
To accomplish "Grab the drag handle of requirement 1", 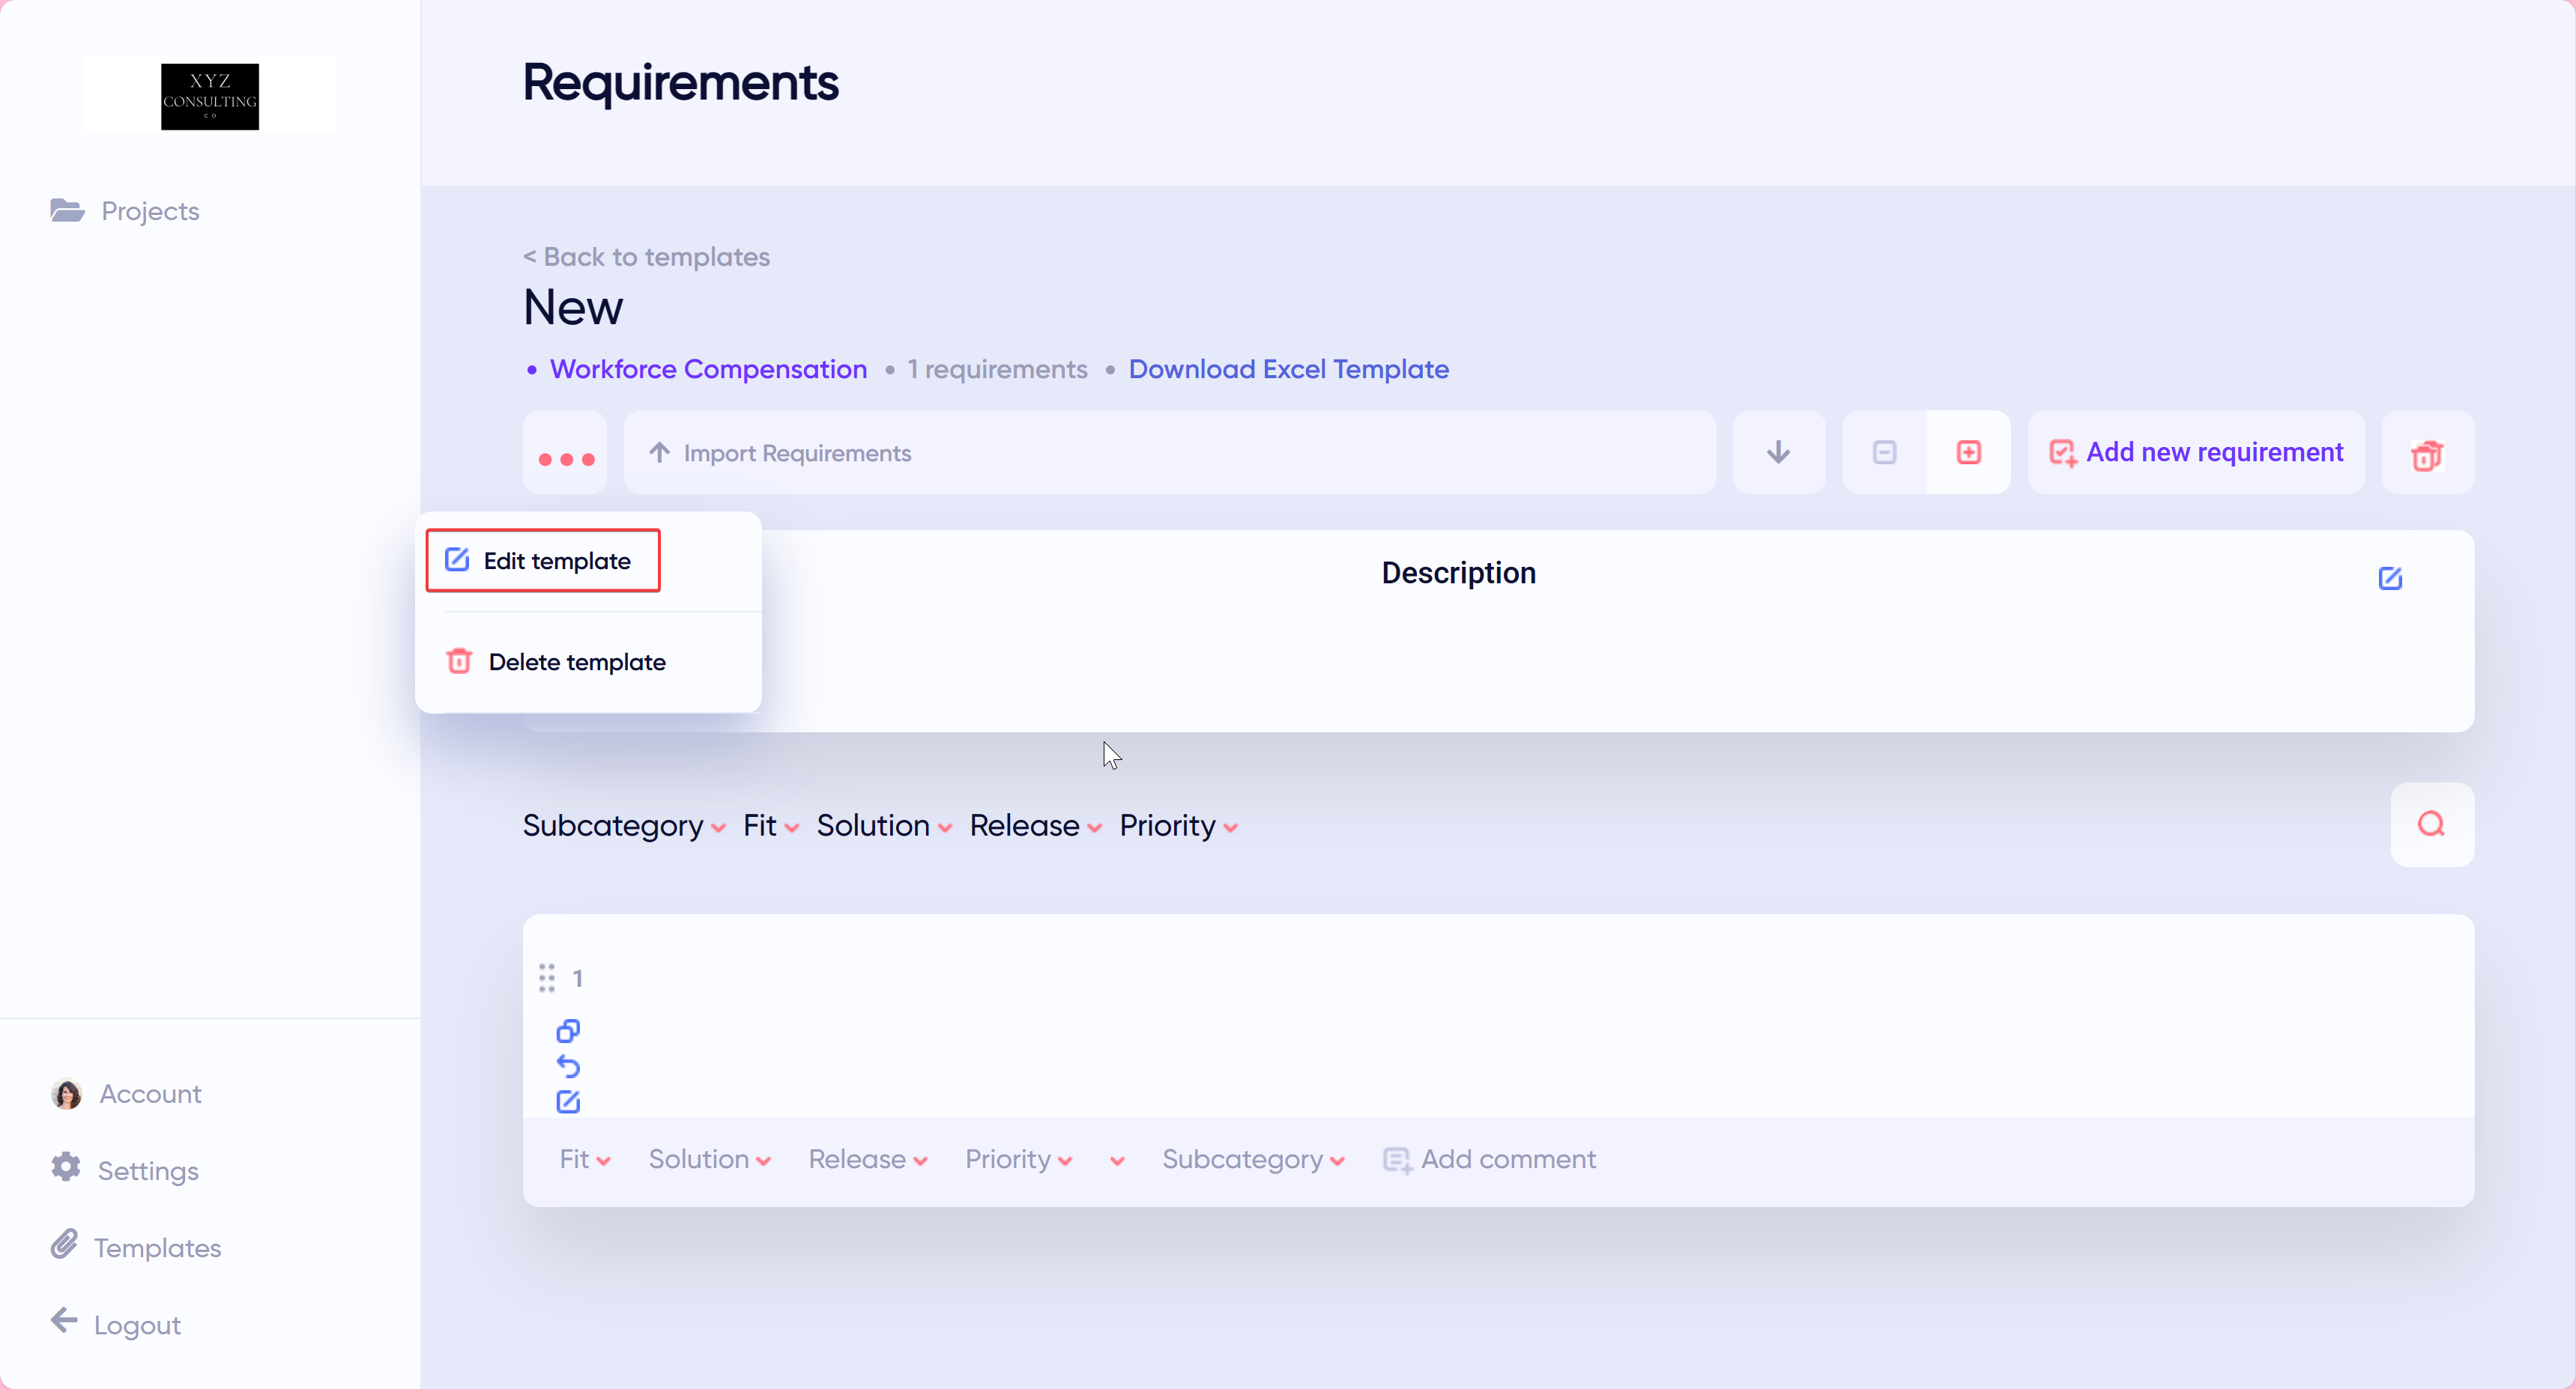I will 546,977.
